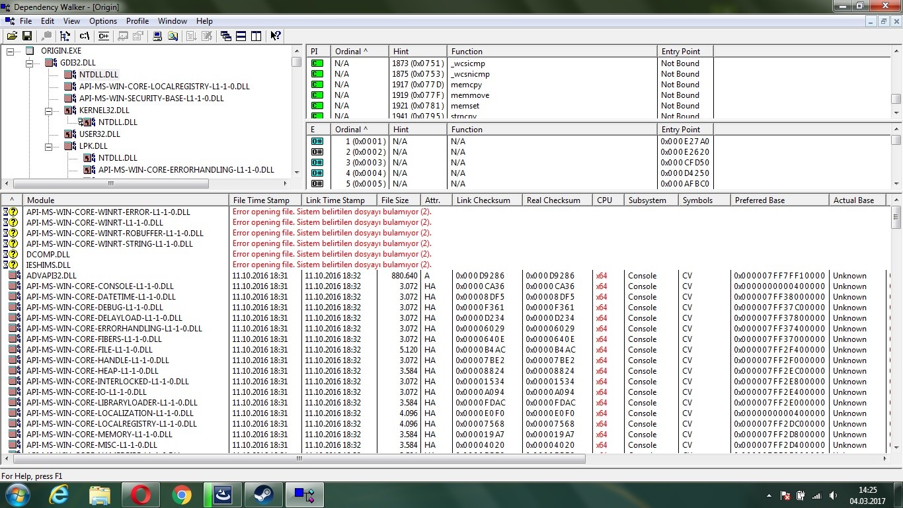This screenshot has width=903, height=508.
Task: Click Preferred Base column header
Action: (x=780, y=200)
